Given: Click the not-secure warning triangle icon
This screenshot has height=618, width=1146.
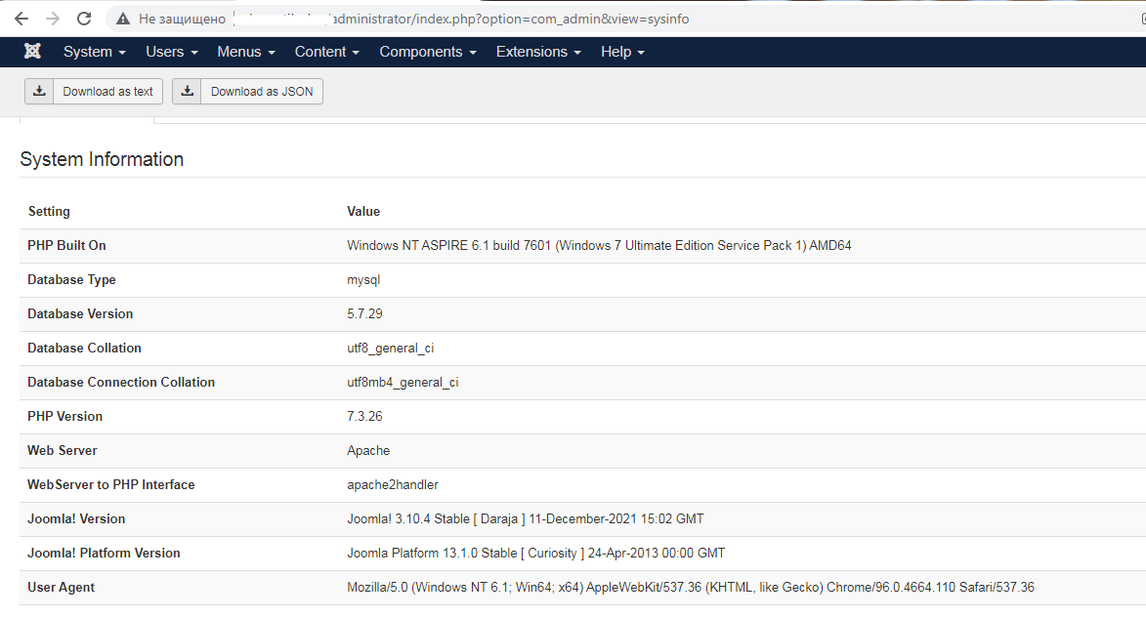Looking at the screenshot, I should click(123, 19).
